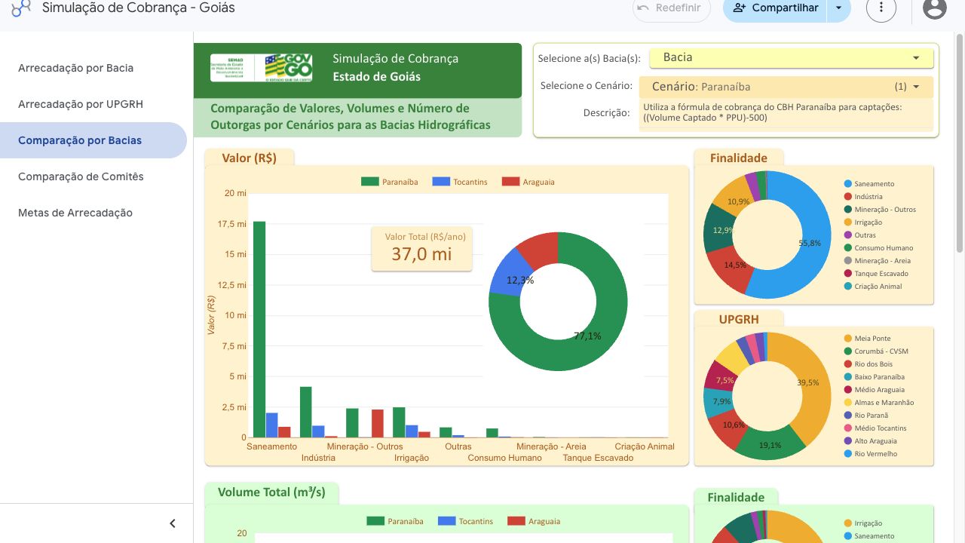Click Almas e Maranhão legend entry
Image resolution: width=965 pixels, height=543 pixels.
(879, 403)
